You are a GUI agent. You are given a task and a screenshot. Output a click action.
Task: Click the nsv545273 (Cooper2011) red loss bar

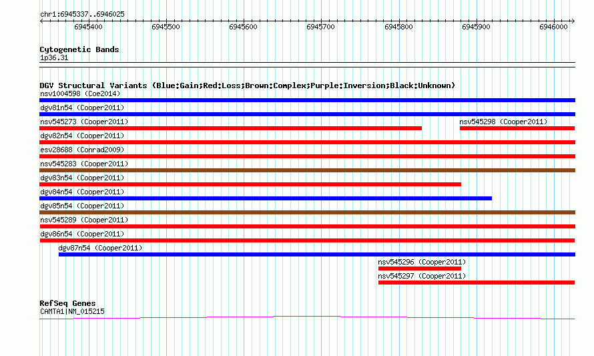click(x=231, y=128)
